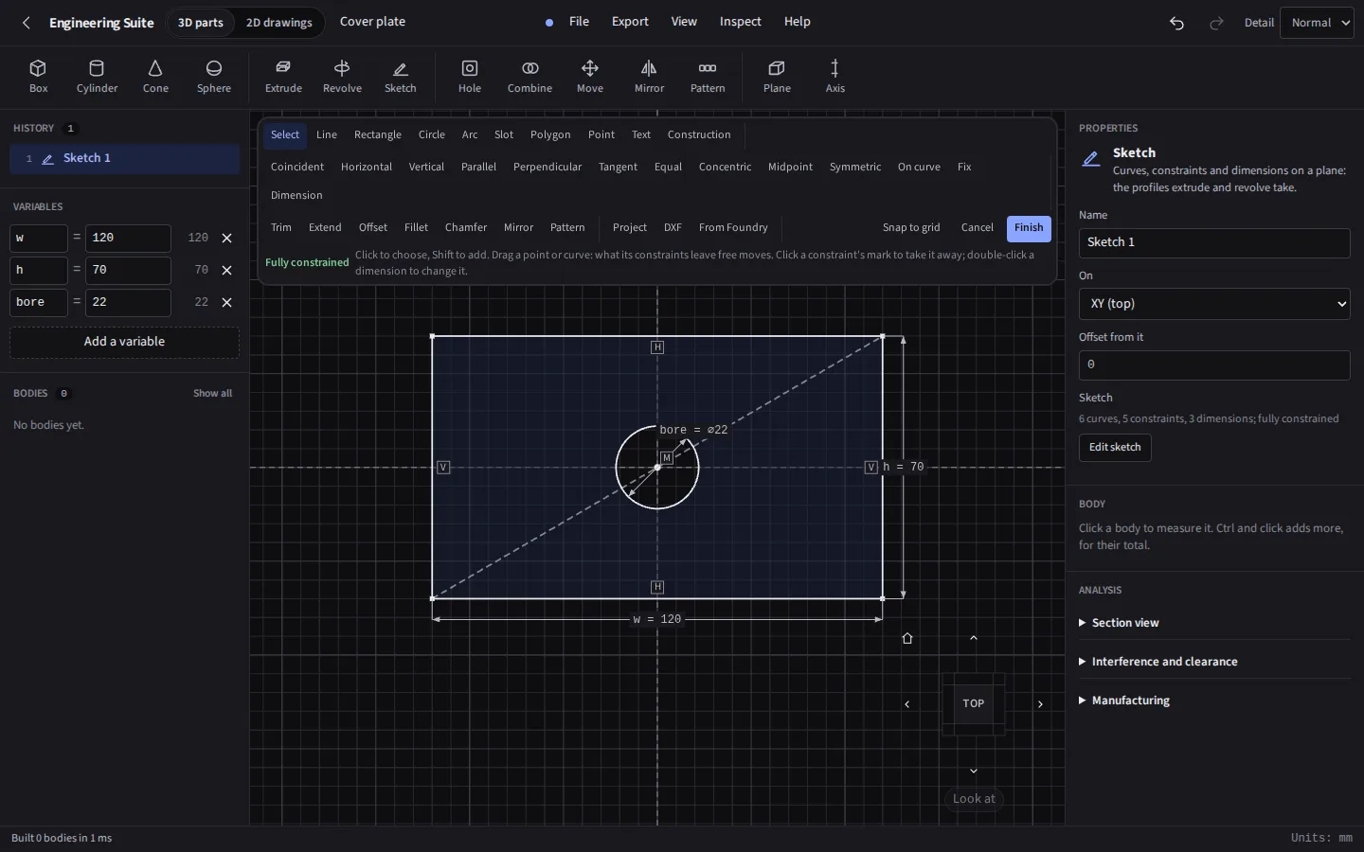Click the Edit sketch button
This screenshot has width=1364, height=852.
coord(1115,448)
